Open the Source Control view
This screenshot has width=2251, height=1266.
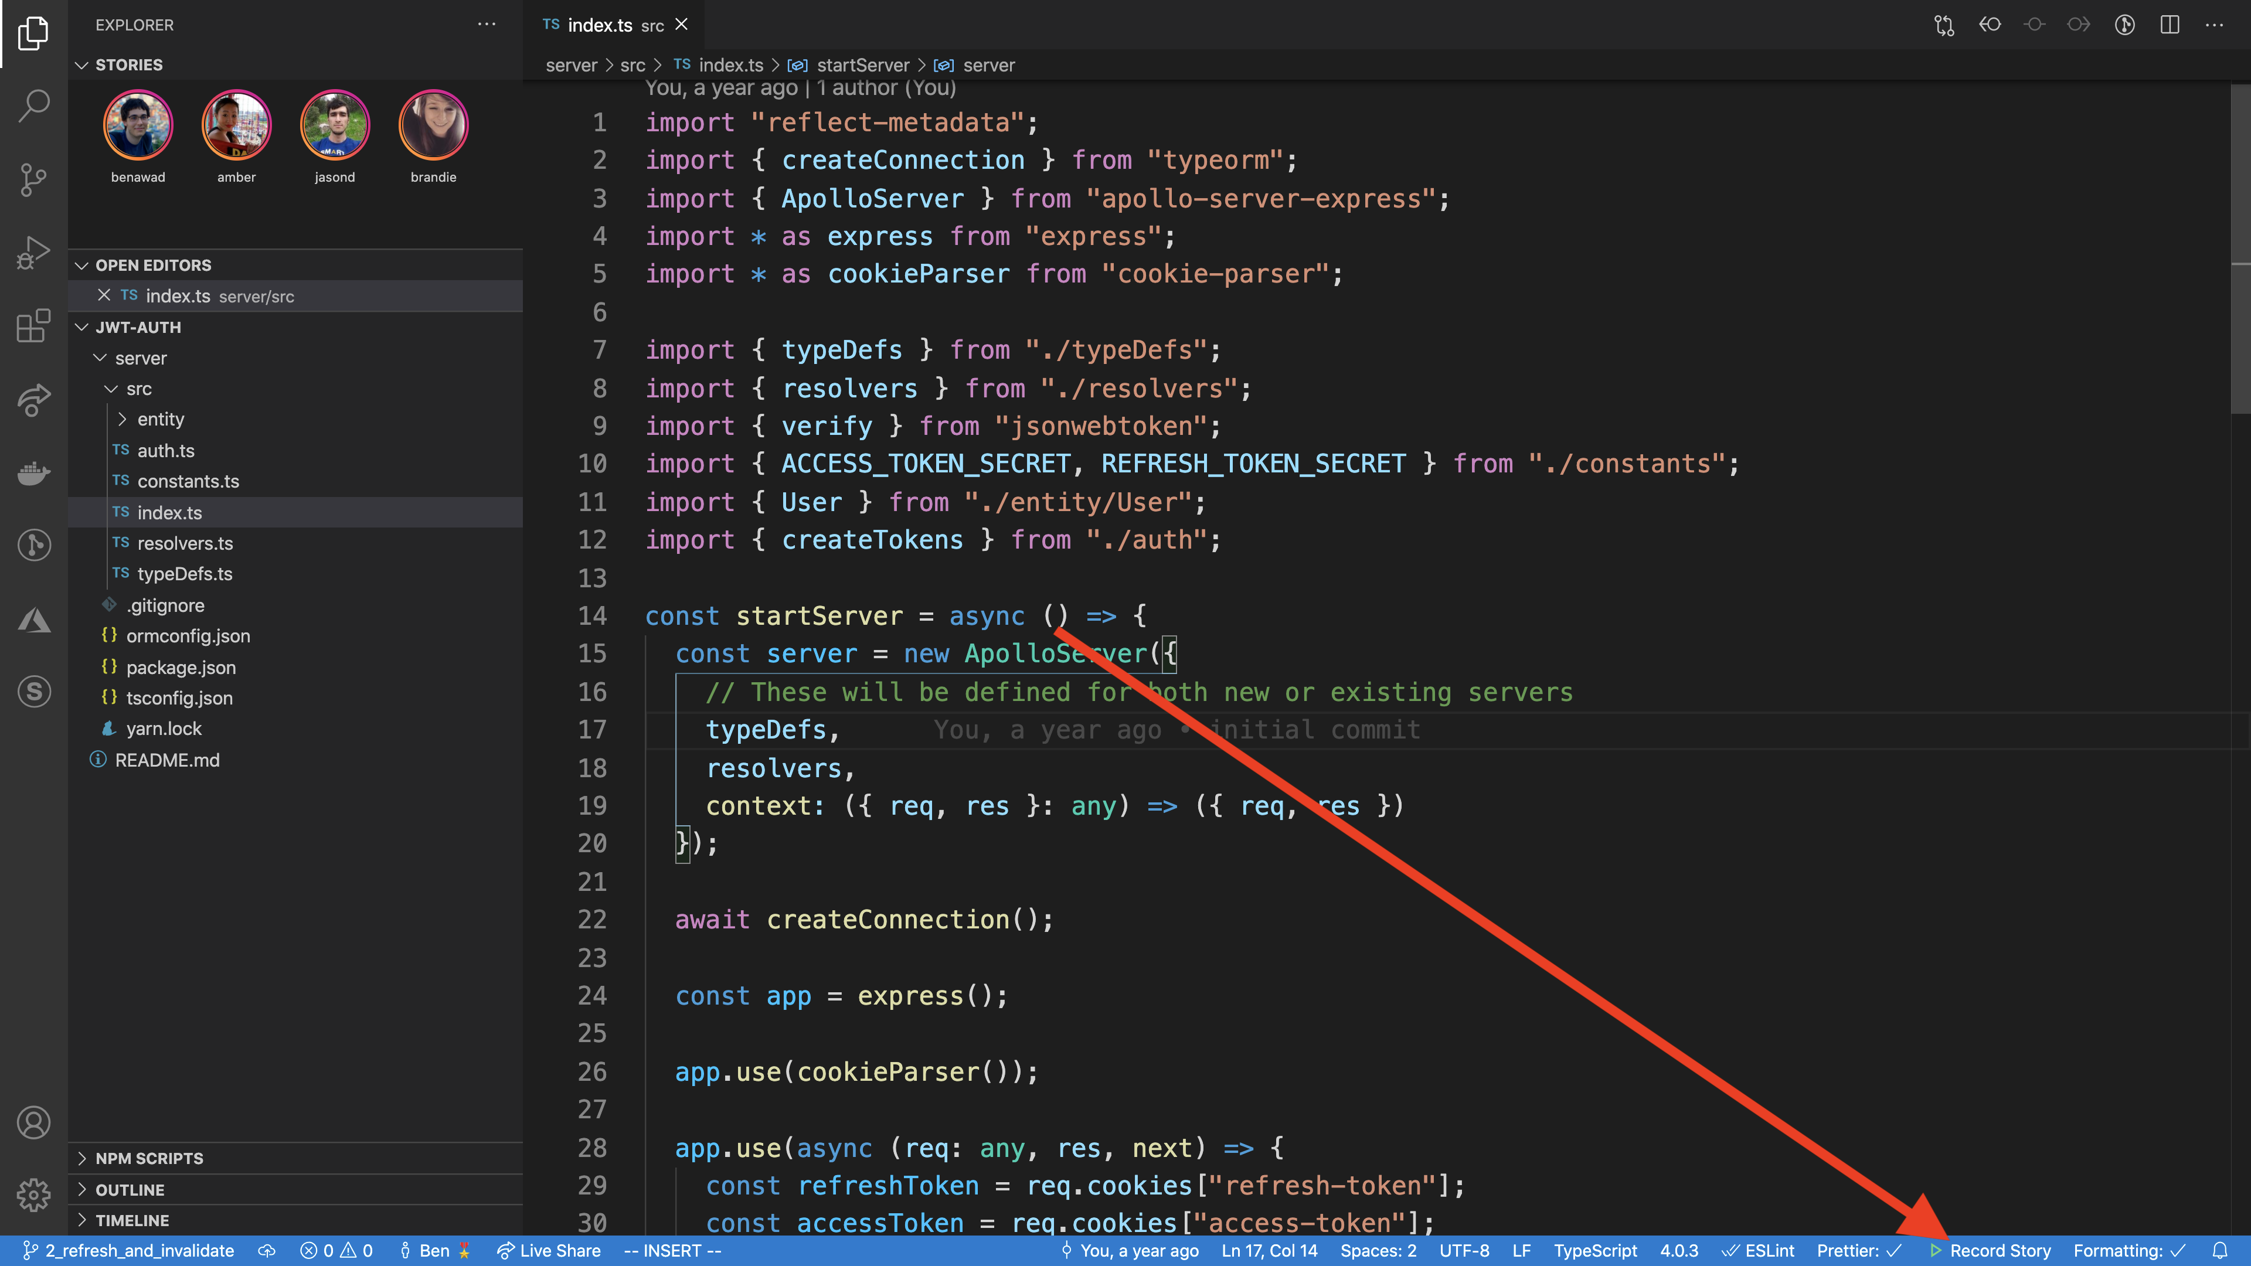click(33, 179)
